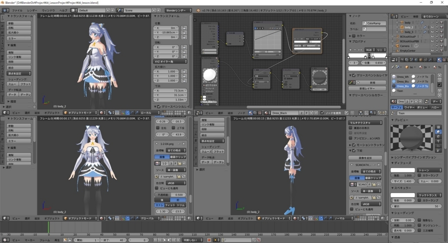Open the RGB color mode dropdown

[x=370, y=50]
